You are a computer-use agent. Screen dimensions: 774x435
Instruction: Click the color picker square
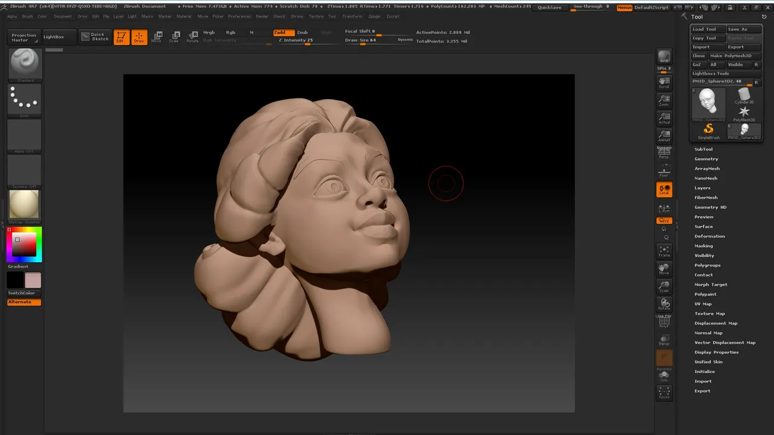tap(24, 245)
